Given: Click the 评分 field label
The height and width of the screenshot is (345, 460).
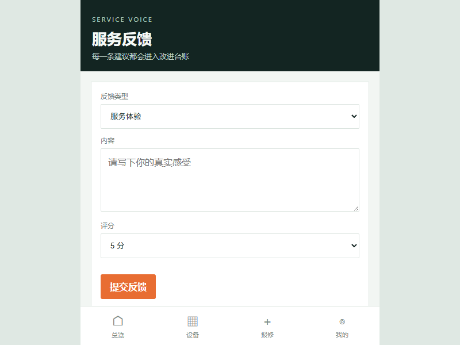Looking at the screenshot, I should 108,225.
